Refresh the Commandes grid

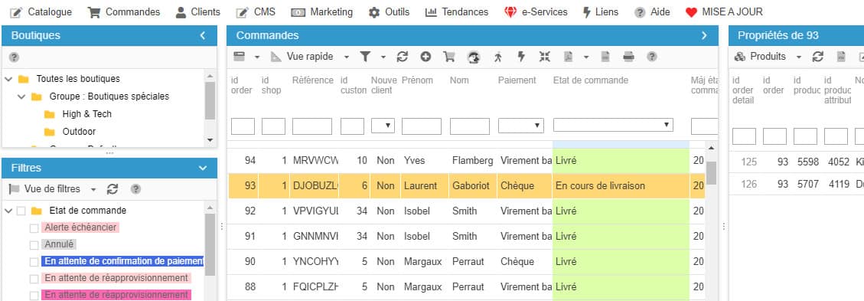[x=403, y=57]
